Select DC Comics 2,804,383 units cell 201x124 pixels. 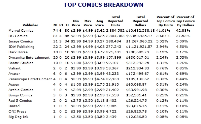(x=115, y=36)
